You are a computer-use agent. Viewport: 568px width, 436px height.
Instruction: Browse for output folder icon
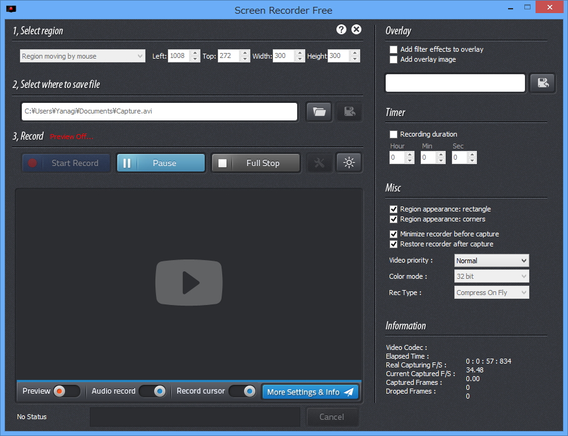(x=319, y=112)
